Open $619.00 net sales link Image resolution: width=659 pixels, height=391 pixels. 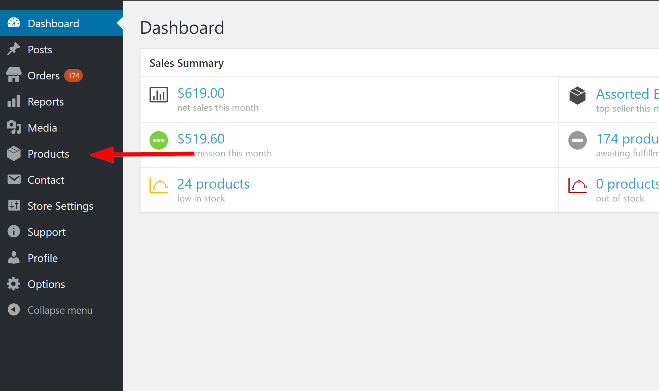[201, 93]
